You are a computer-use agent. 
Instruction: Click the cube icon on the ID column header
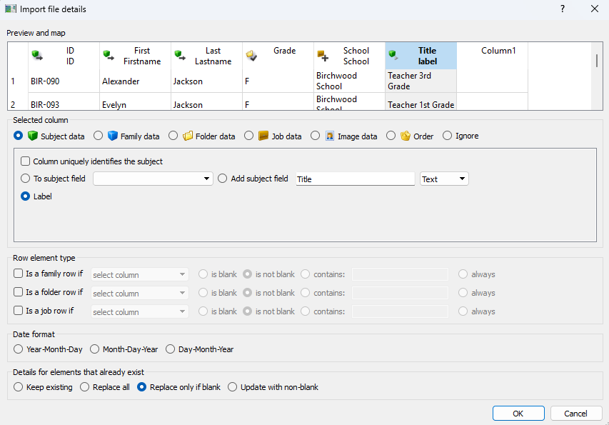click(x=36, y=53)
